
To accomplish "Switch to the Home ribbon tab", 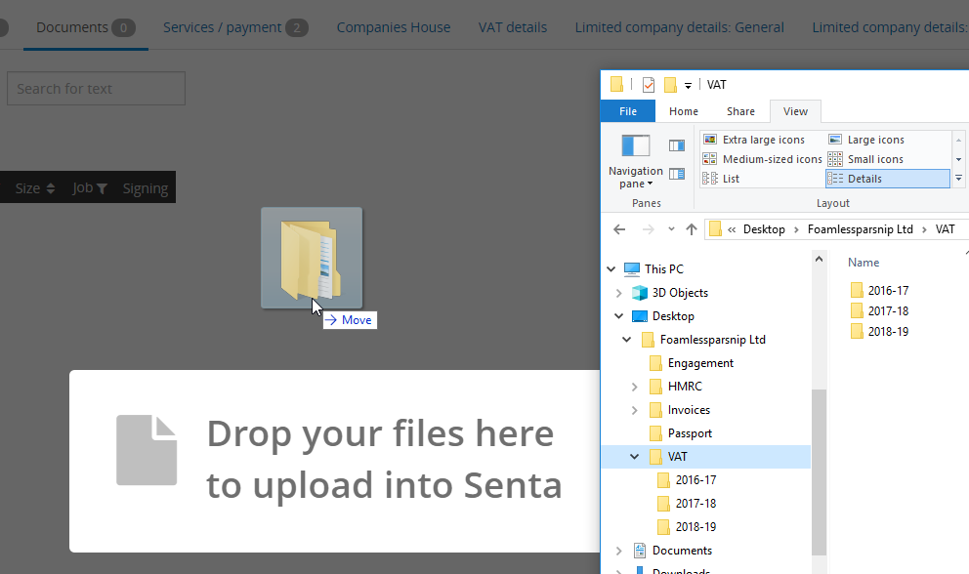I will 684,111.
